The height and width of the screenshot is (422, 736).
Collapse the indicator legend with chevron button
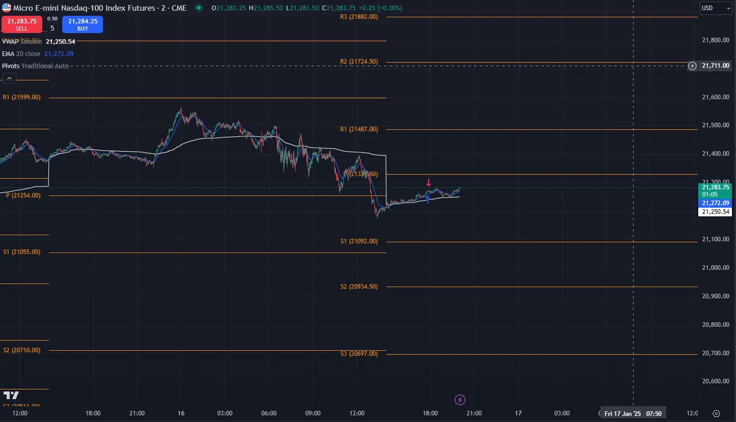click(9, 78)
